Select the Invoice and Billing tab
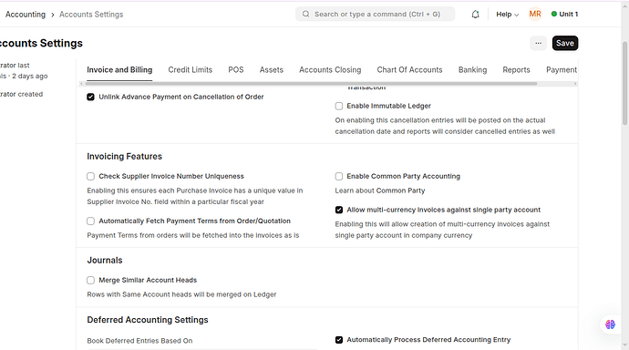 tap(119, 70)
